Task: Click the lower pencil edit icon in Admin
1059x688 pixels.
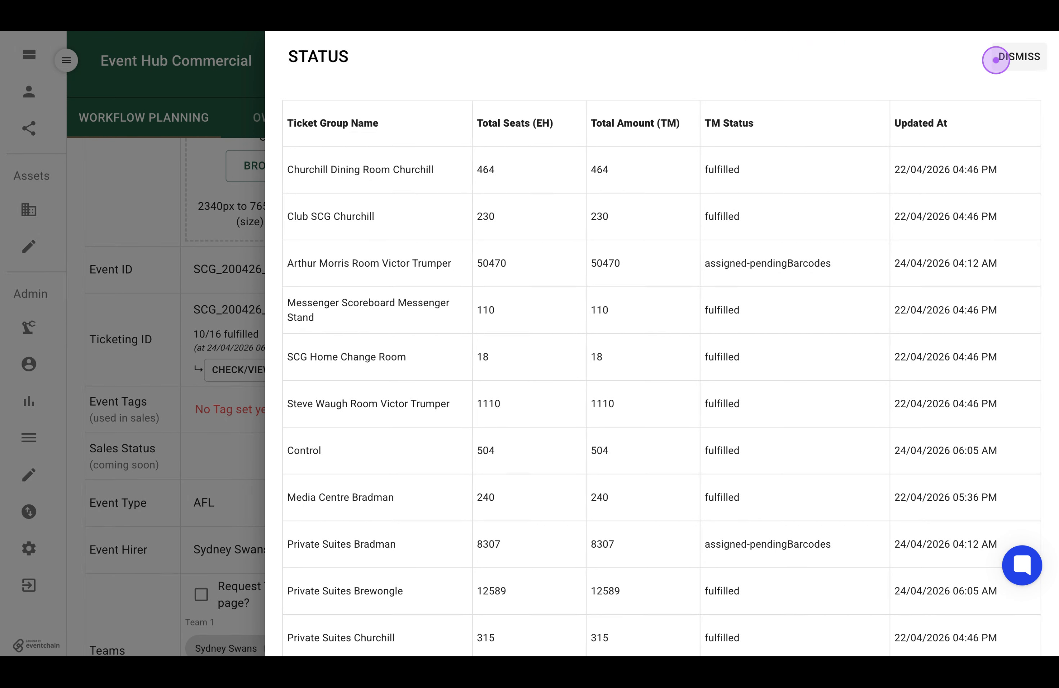Action: (x=29, y=475)
